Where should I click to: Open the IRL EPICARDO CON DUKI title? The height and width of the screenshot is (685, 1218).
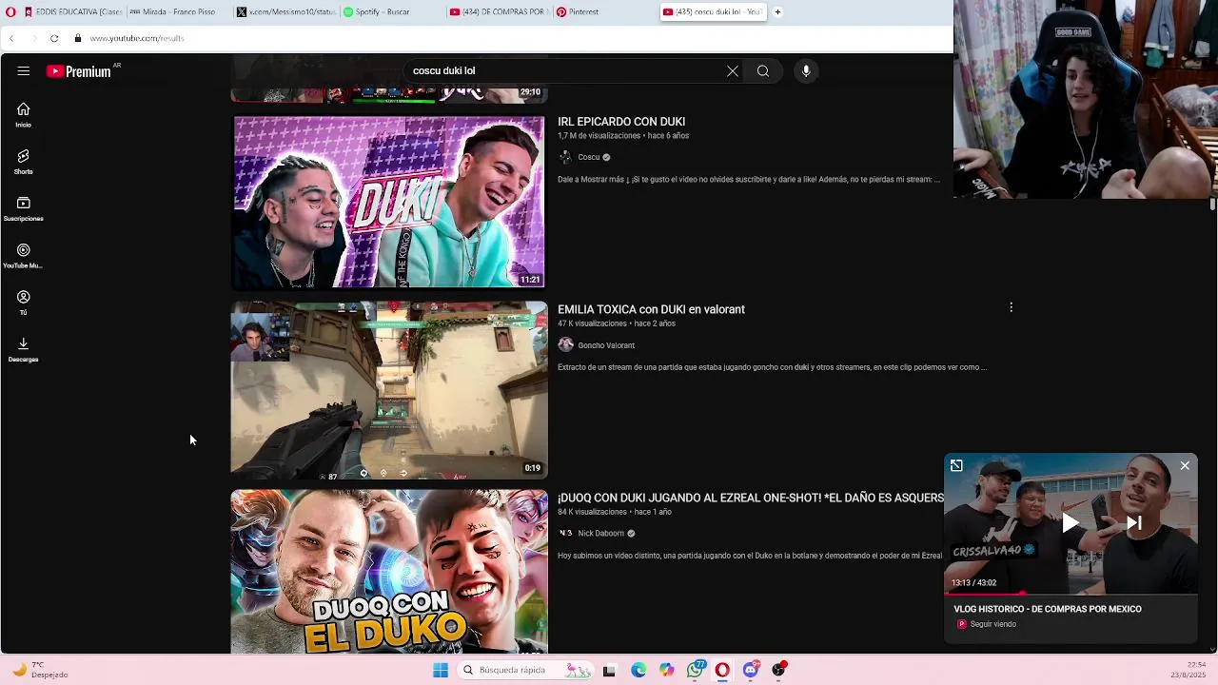tap(621, 122)
